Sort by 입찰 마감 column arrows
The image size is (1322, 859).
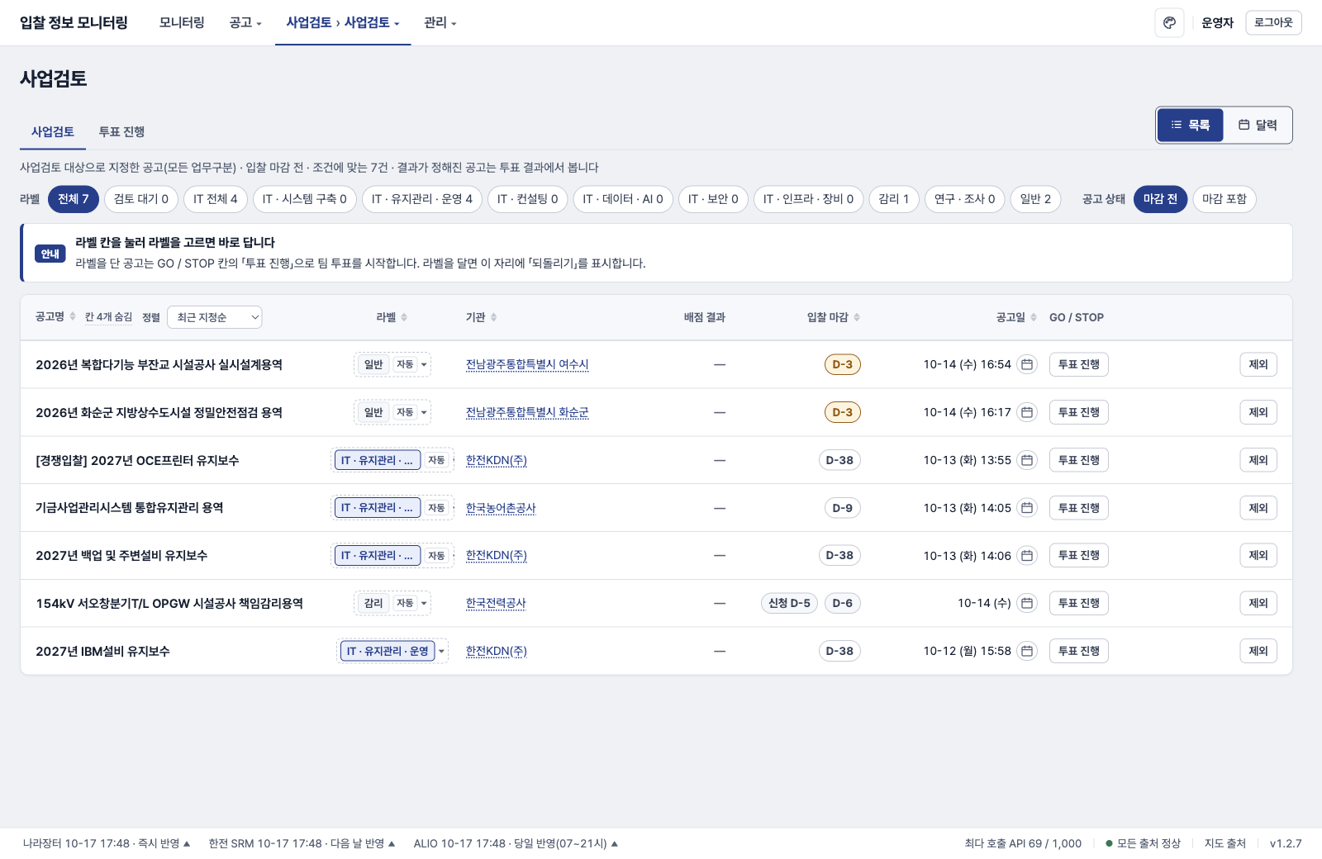[857, 317]
